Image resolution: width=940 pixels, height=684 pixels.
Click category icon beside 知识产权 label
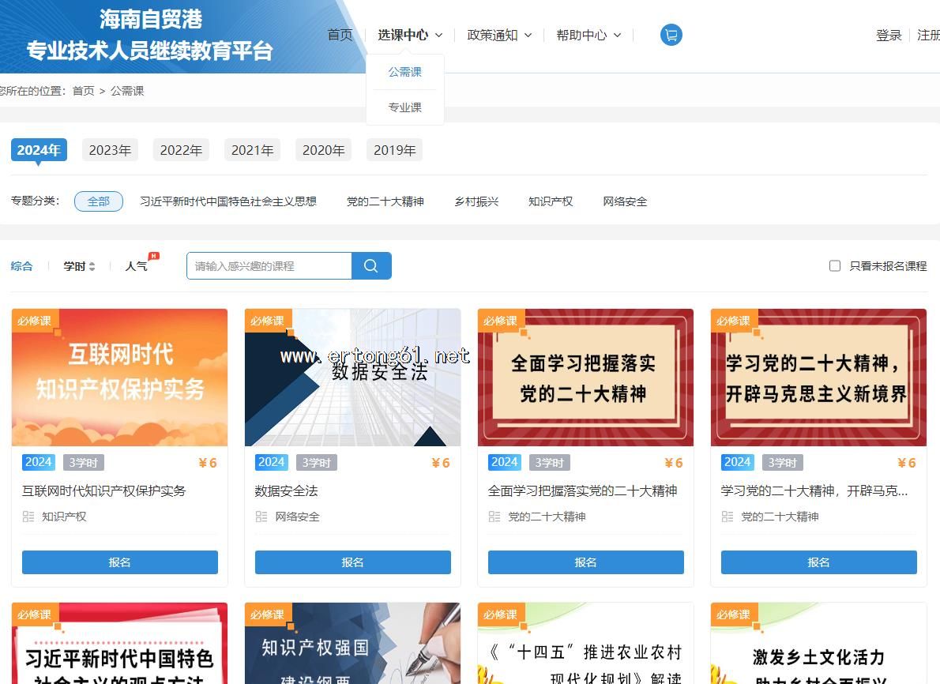28,517
